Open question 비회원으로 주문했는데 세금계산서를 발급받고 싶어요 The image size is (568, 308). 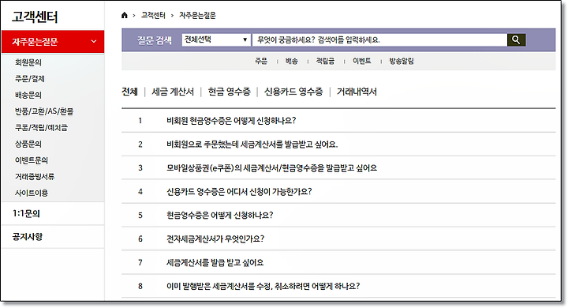coord(252,145)
